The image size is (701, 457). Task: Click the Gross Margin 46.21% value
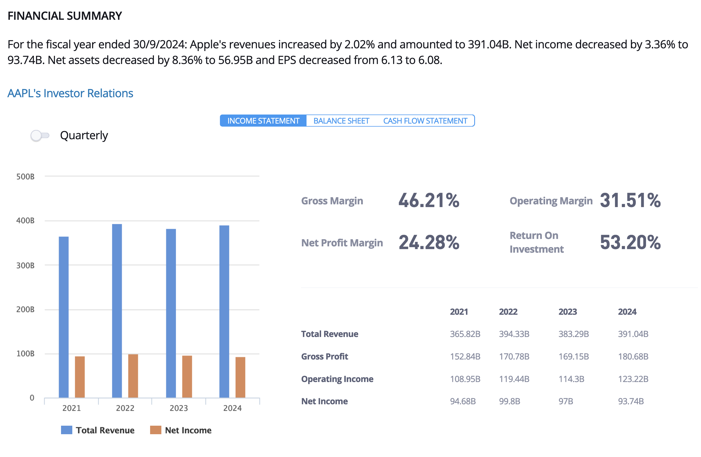click(x=429, y=201)
